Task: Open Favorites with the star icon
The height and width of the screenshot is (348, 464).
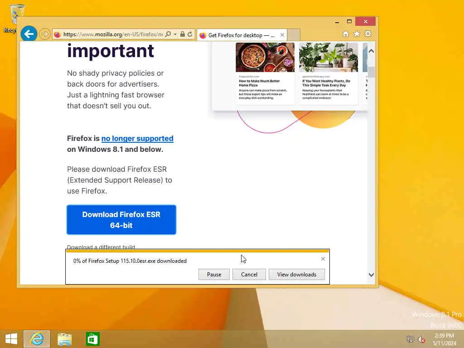Action: point(357,34)
